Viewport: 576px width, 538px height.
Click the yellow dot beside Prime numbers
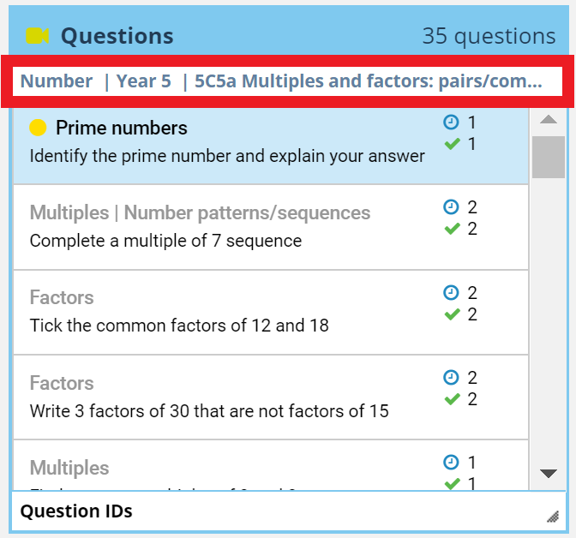(x=38, y=128)
